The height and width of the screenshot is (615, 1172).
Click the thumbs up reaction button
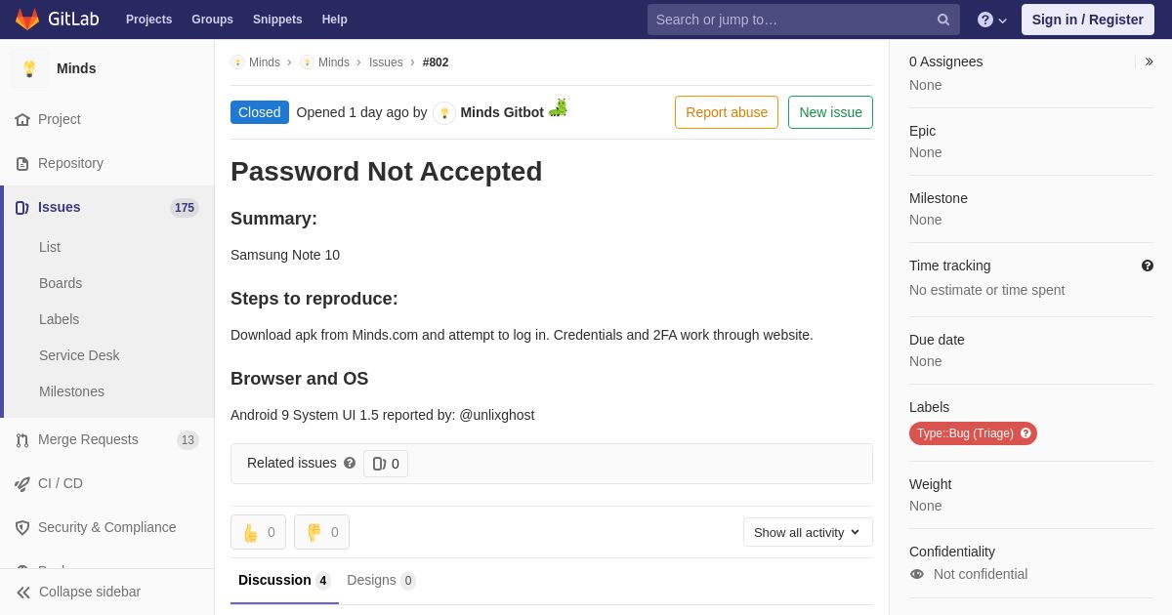[258, 532]
